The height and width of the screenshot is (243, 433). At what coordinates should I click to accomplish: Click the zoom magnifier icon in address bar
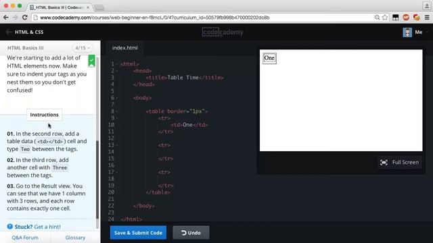[377, 18]
